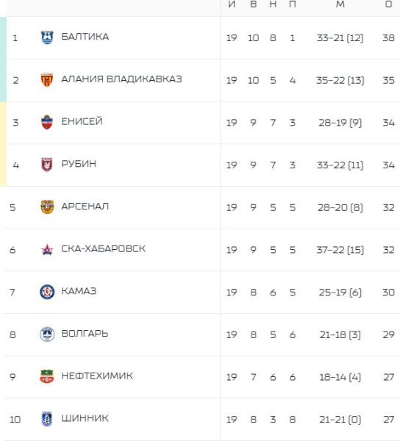
Task: Sort by the О points column header
Action: pos(389,4)
